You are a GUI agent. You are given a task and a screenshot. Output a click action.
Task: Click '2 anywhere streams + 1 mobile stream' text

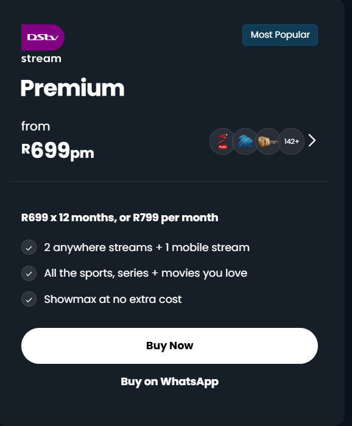(147, 247)
